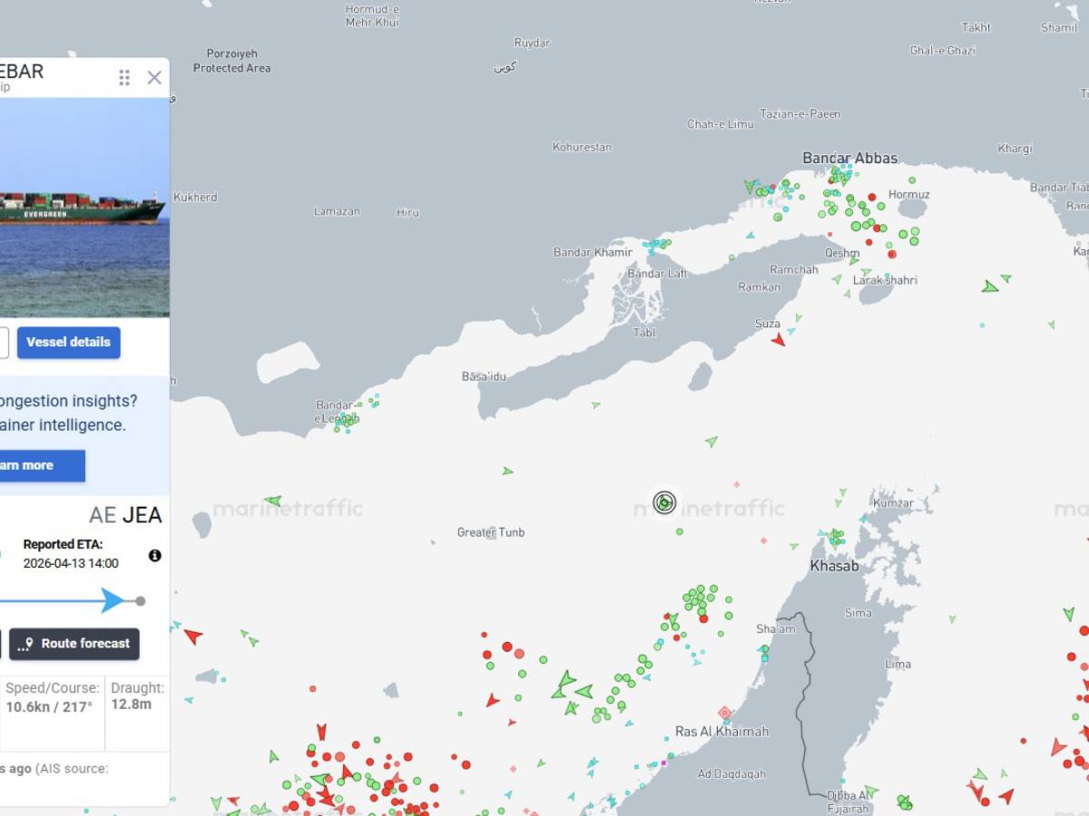The width and height of the screenshot is (1089, 816).
Task: Click red vessel arrow right of Route forecast
Action: point(192,636)
